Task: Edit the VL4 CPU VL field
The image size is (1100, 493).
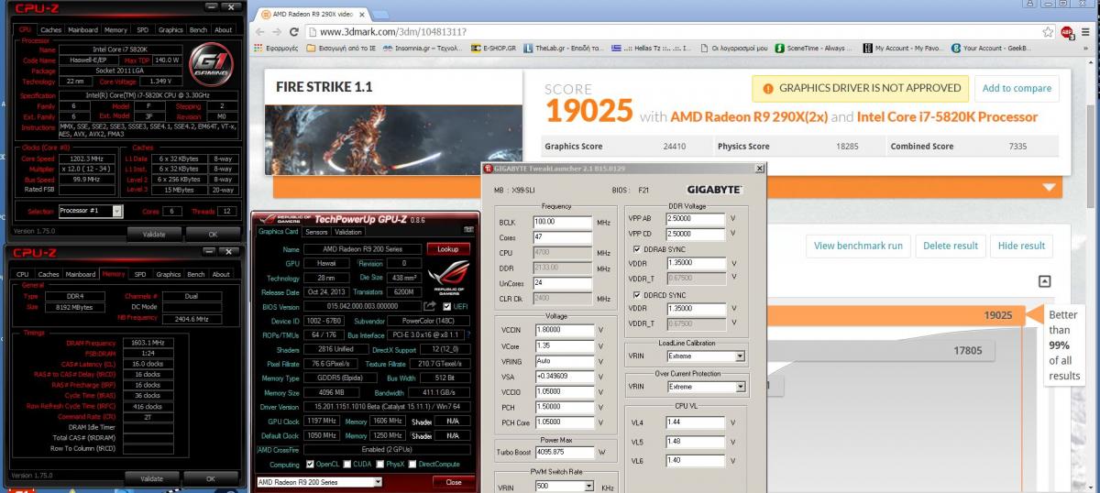Action: tap(694, 422)
